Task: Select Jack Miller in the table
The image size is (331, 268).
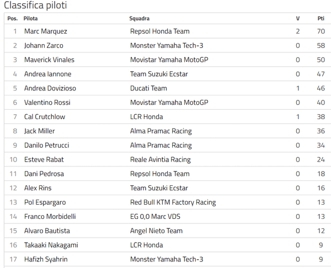Action: click(40, 131)
